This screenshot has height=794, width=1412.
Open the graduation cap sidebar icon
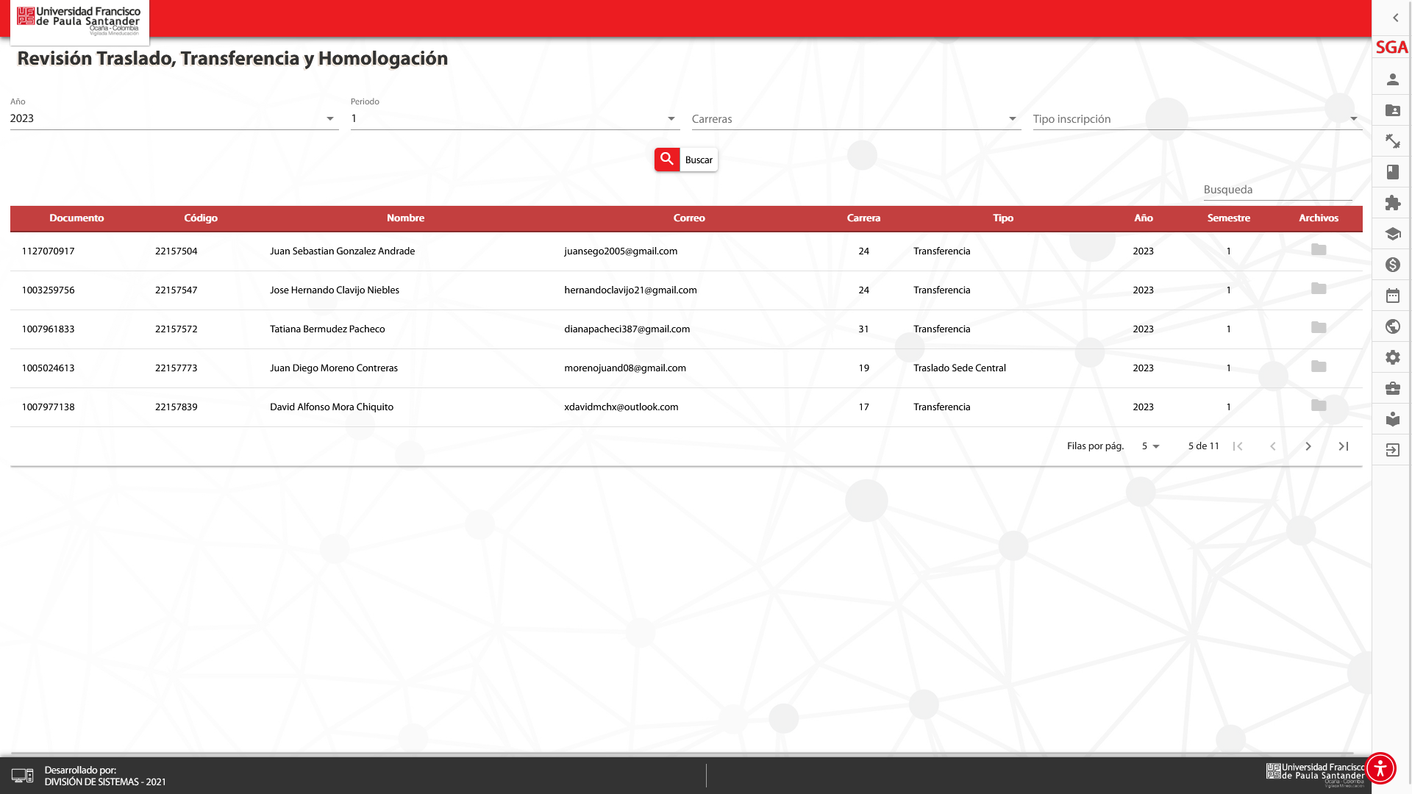1392,234
